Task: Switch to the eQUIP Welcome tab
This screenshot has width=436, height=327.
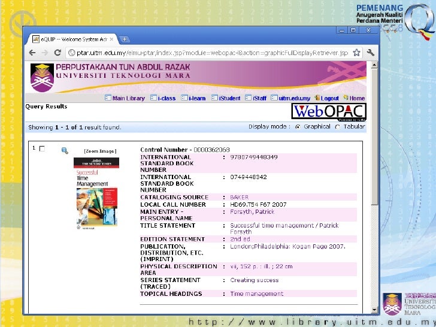Action: pyautogui.click(x=73, y=39)
